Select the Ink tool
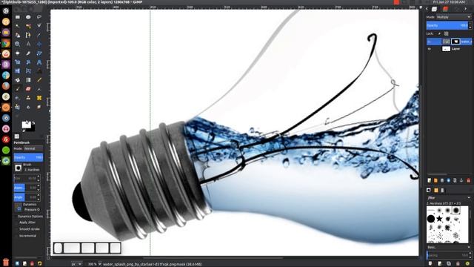This screenshot has height=267, width=474. click(18, 98)
